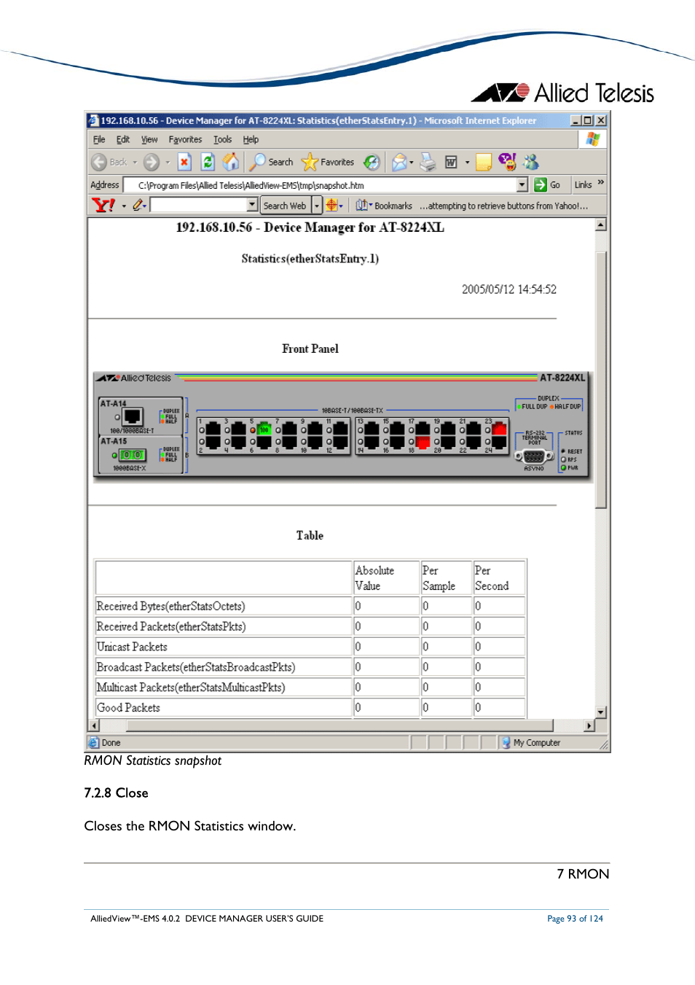Click in the Yahoo search text field

pyautogui.click(x=199, y=205)
